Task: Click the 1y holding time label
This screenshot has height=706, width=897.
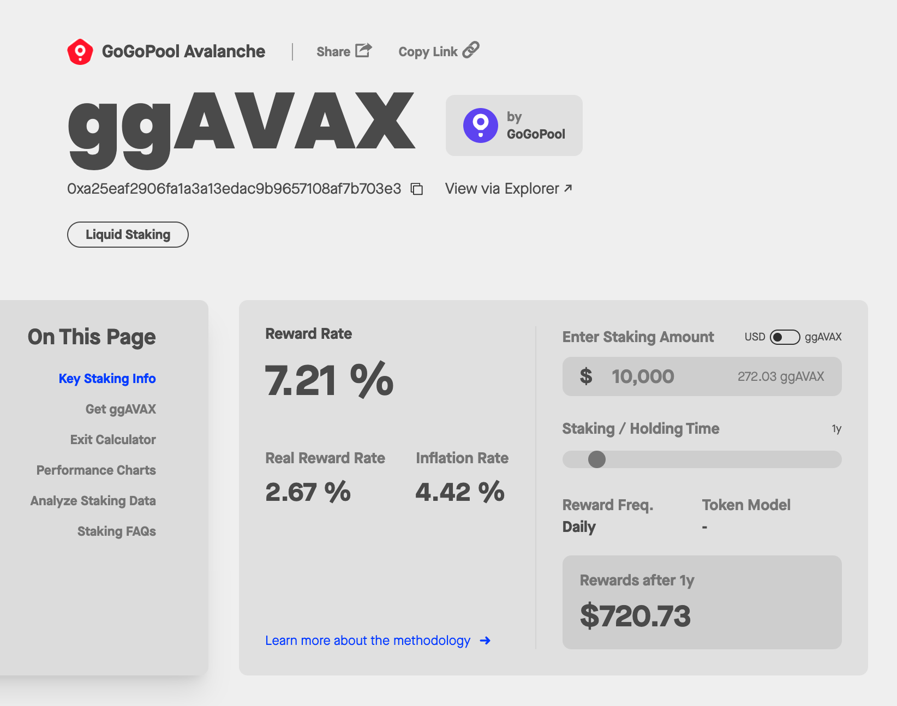Action: tap(836, 429)
